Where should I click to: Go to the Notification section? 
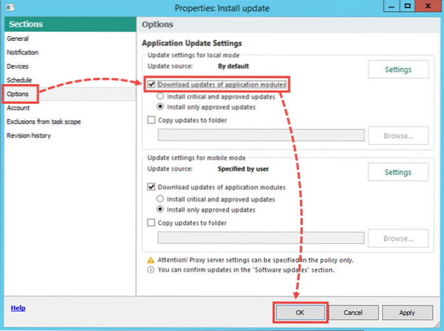pyautogui.click(x=22, y=53)
